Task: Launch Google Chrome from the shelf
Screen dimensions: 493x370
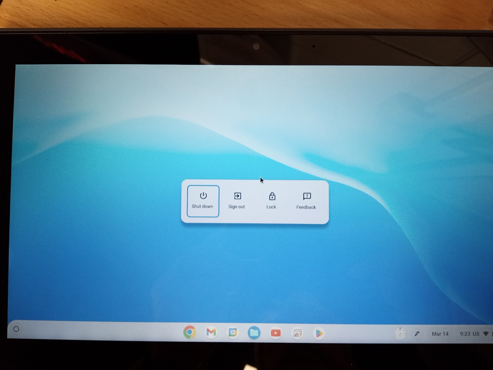Action: tap(189, 332)
